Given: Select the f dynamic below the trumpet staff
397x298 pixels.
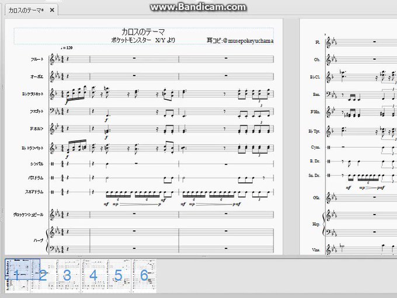Looking at the screenshot, I should [x=67, y=157].
